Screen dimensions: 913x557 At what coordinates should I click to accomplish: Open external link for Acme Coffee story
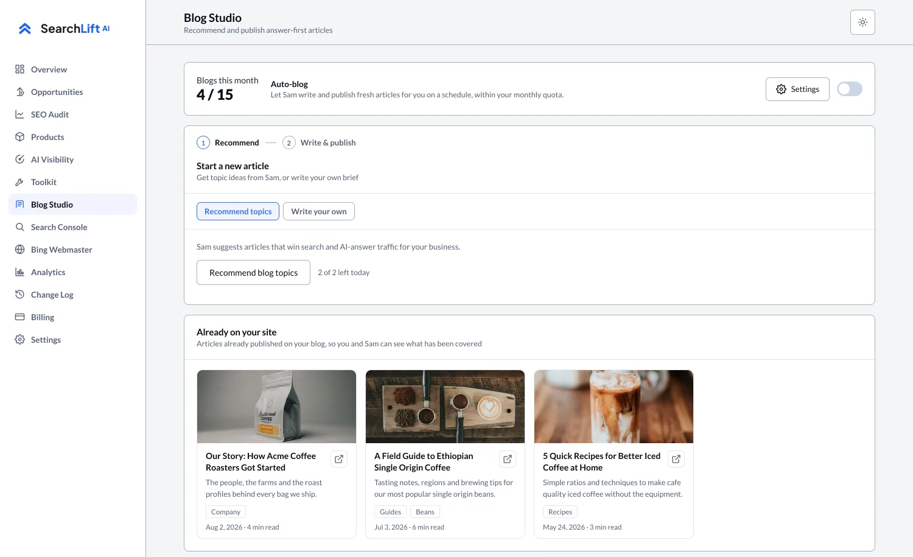pyautogui.click(x=339, y=459)
